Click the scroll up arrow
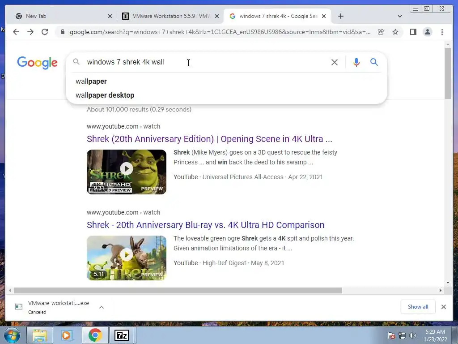Image resolution: width=458 pixels, height=344 pixels. (448, 44)
